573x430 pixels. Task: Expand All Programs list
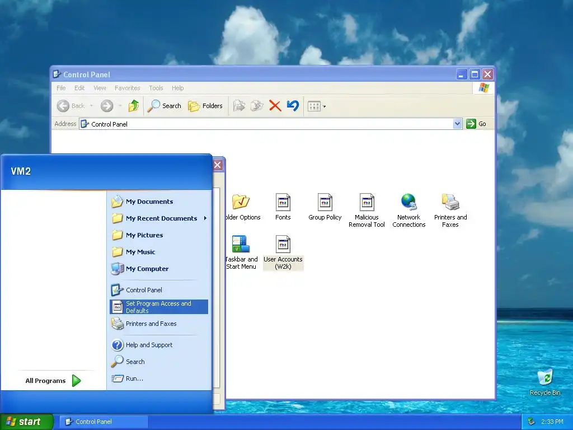53,381
